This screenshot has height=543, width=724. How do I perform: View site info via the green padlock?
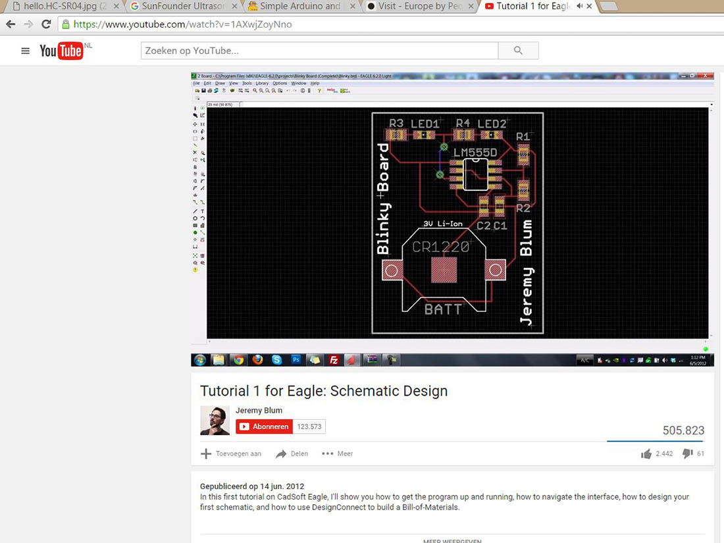pyautogui.click(x=66, y=24)
